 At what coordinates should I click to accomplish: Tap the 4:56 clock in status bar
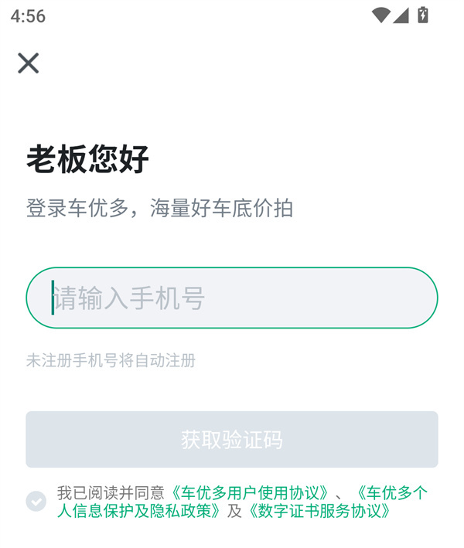pos(28,16)
